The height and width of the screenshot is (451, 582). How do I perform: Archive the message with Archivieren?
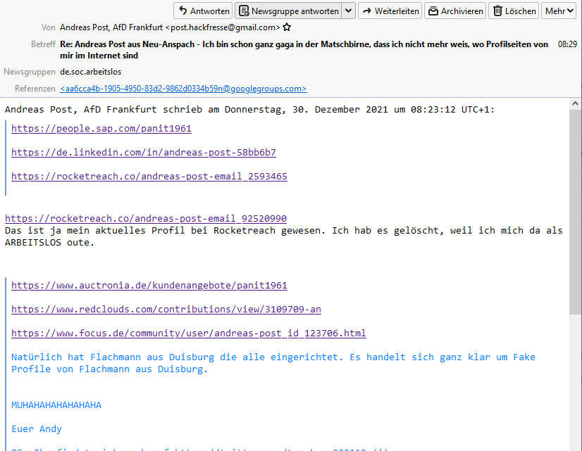click(455, 11)
